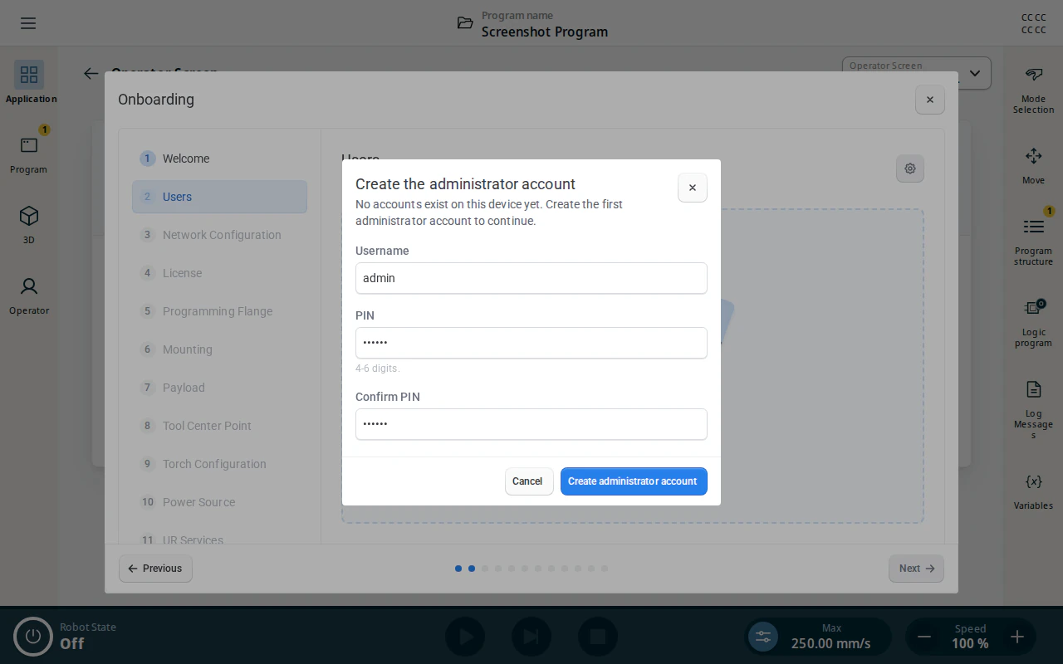Close the Onboarding window
The height and width of the screenshot is (664, 1063).
tap(930, 100)
